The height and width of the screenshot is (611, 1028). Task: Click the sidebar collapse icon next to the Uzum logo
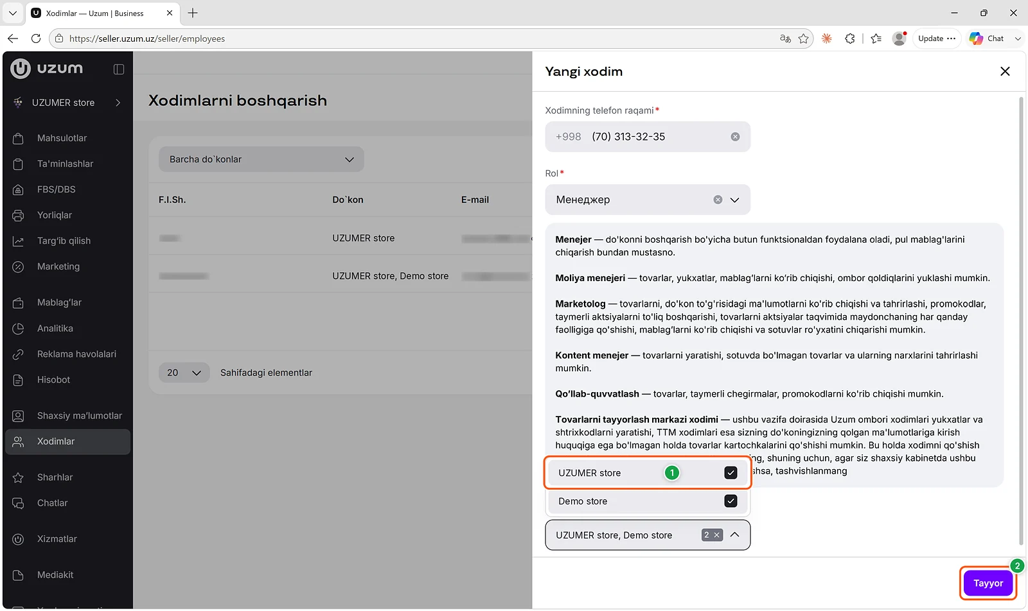pyautogui.click(x=119, y=69)
